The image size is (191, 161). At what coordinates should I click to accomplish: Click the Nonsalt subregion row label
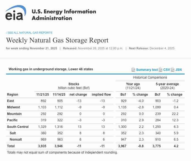(16, 139)
